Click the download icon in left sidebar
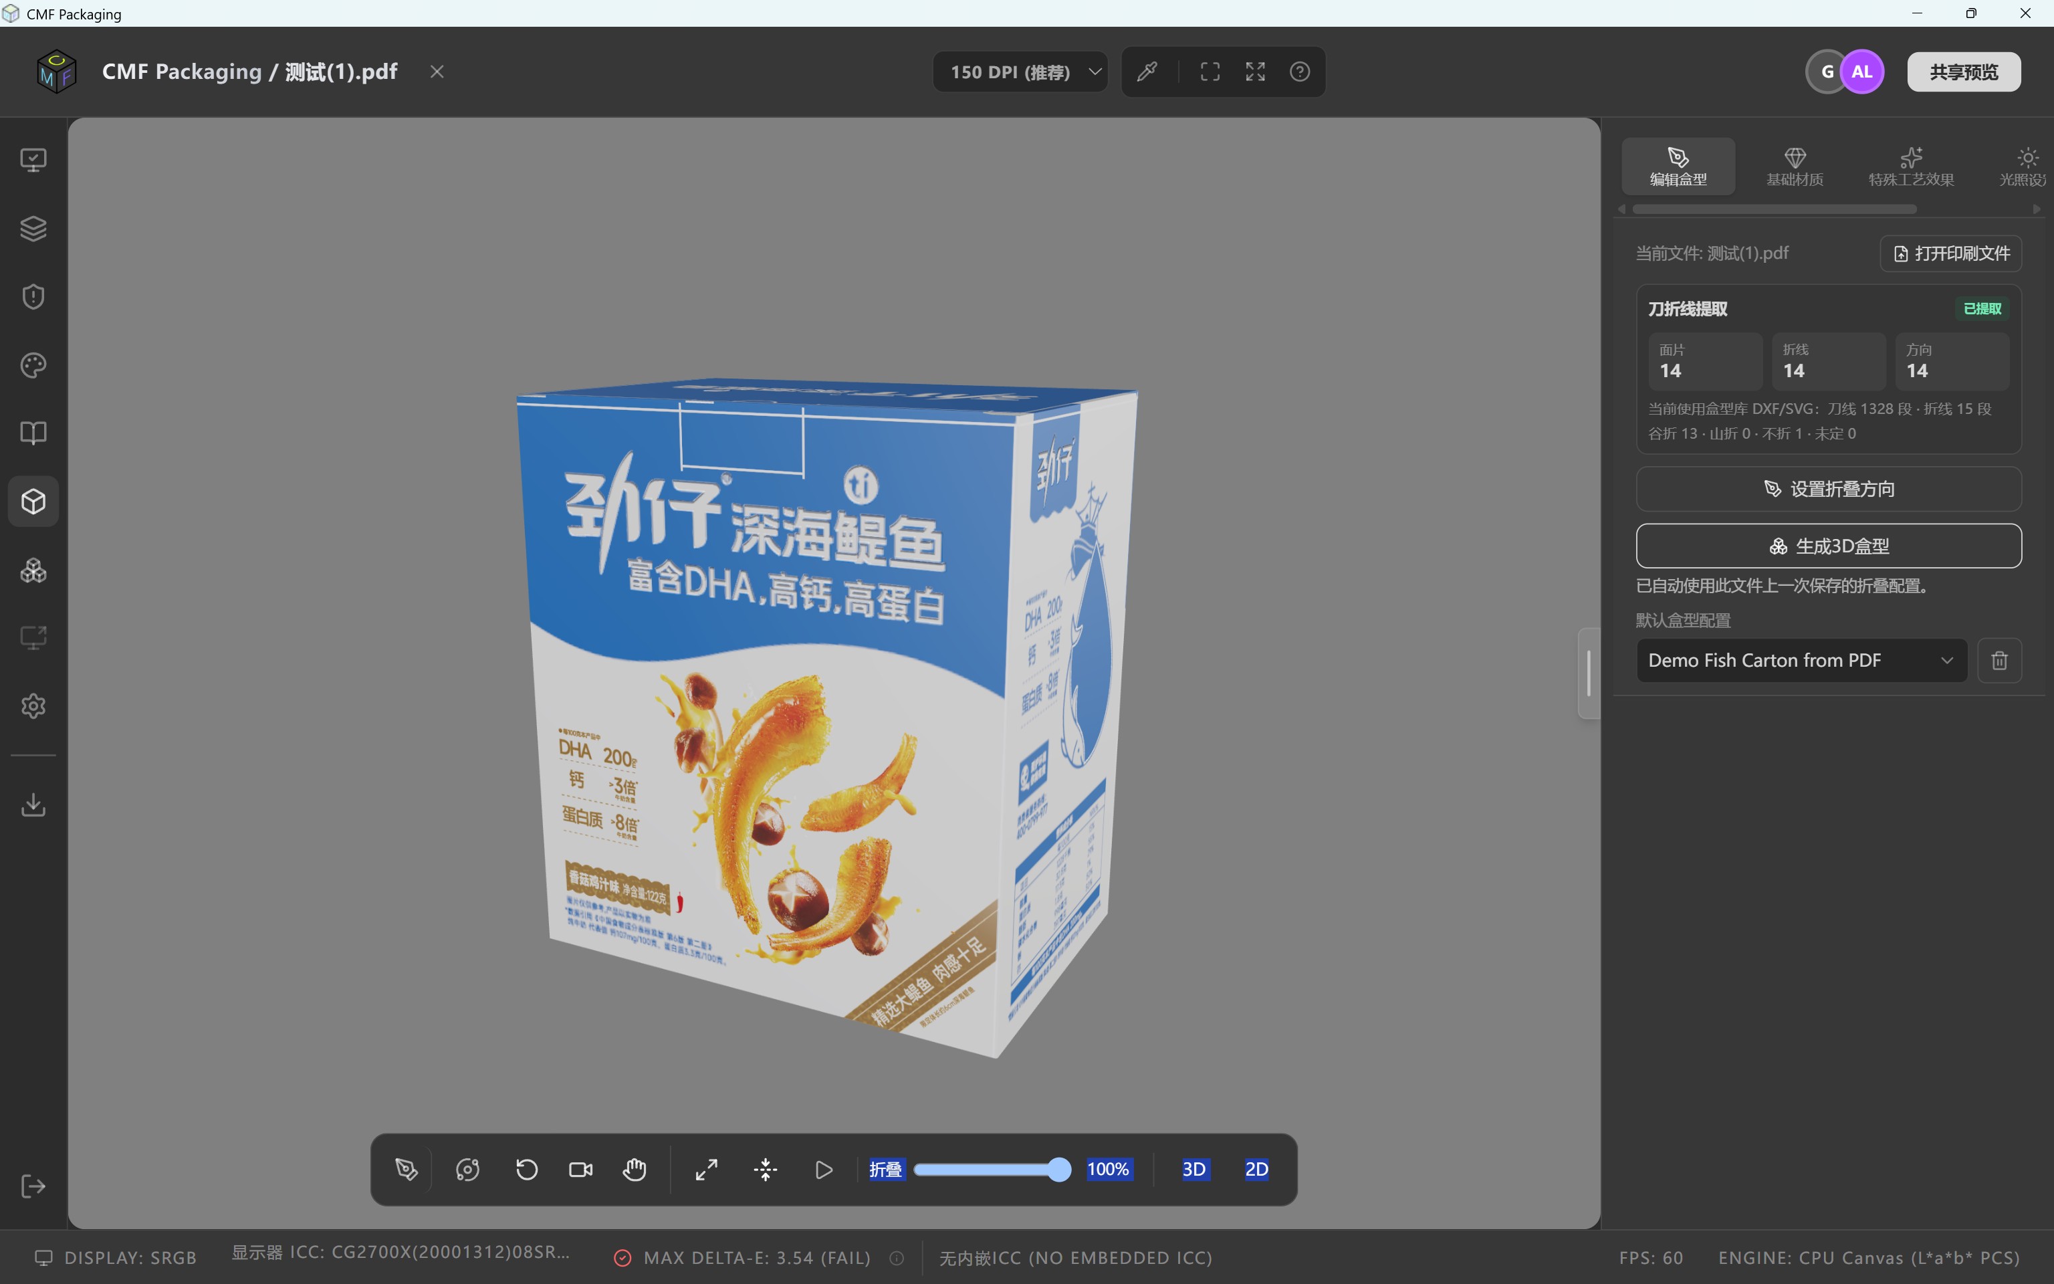The width and height of the screenshot is (2054, 1284). 33,805
